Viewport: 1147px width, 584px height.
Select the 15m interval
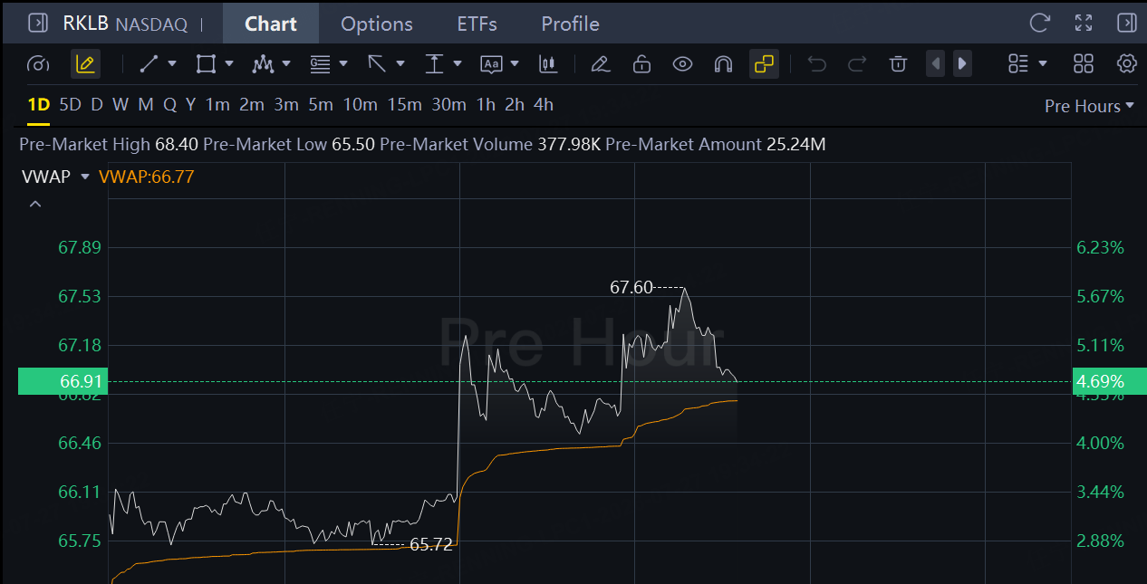point(405,104)
